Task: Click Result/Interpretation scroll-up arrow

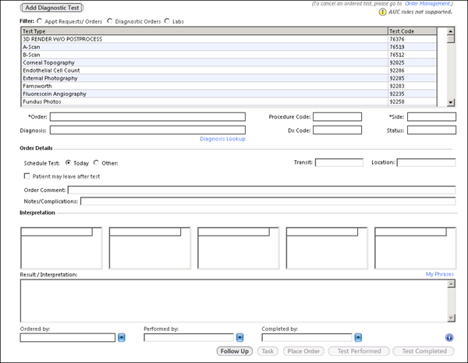Action: (x=452, y=284)
